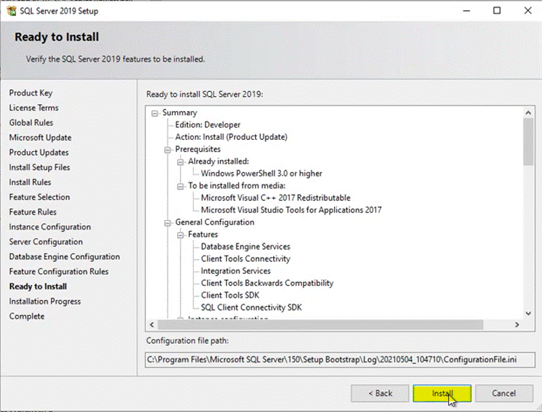The width and height of the screenshot is (542, 412).
Task: Select the Install Rules step
Action: tap(30, 182)
